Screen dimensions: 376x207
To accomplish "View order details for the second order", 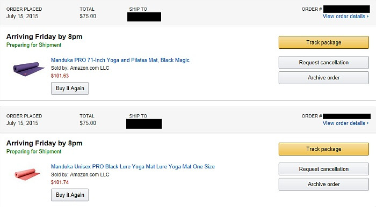I will [344, 123].
